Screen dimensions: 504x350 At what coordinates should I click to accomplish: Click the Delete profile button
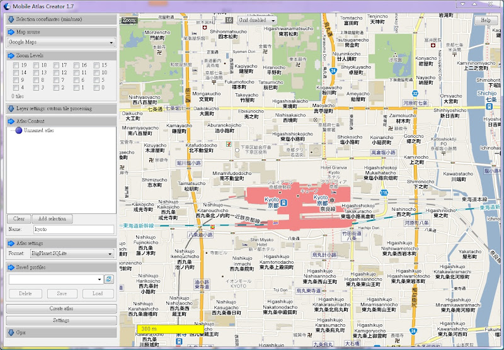click(x=25, y=293)
